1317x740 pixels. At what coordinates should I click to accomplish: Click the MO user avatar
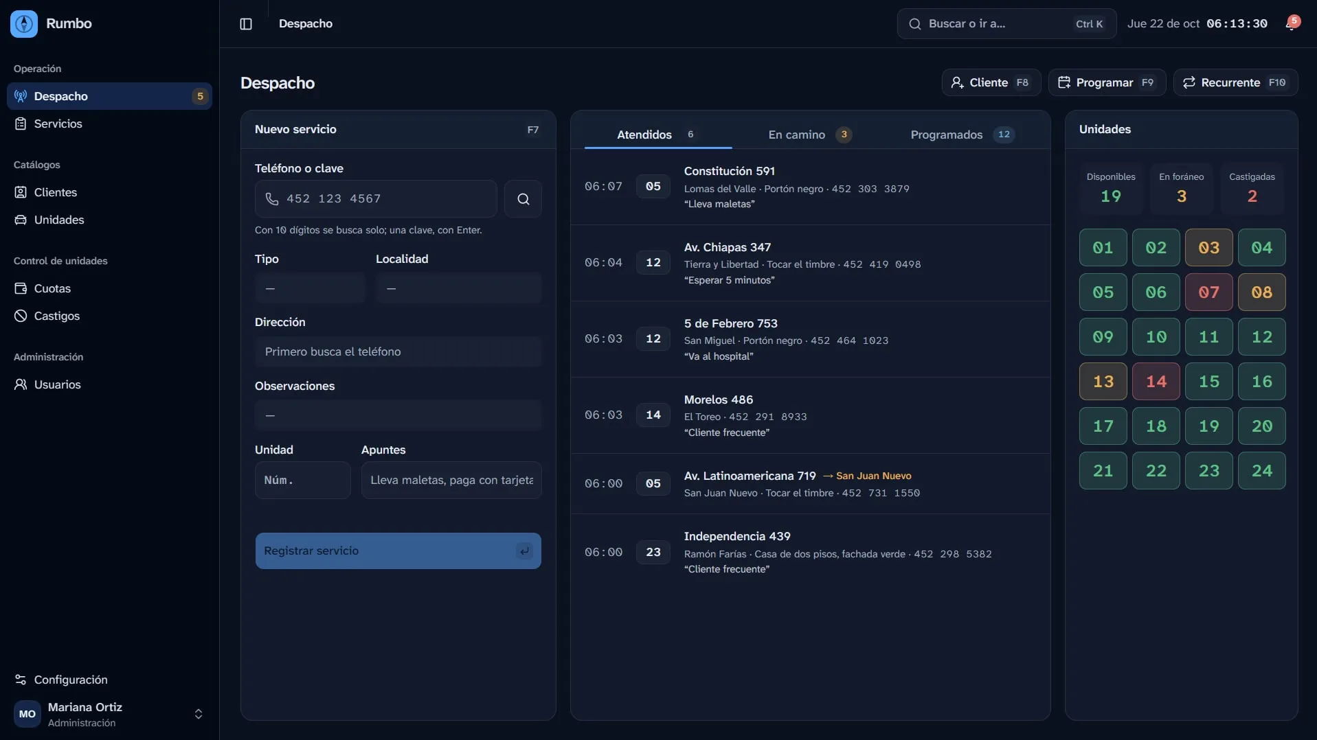coord(27,714)
